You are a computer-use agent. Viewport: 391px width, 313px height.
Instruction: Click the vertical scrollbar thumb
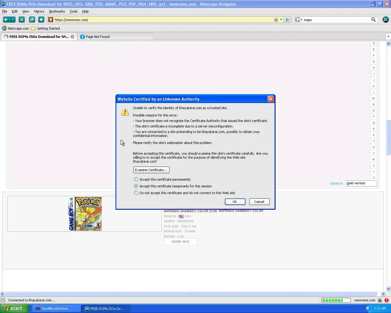point(389,138)
